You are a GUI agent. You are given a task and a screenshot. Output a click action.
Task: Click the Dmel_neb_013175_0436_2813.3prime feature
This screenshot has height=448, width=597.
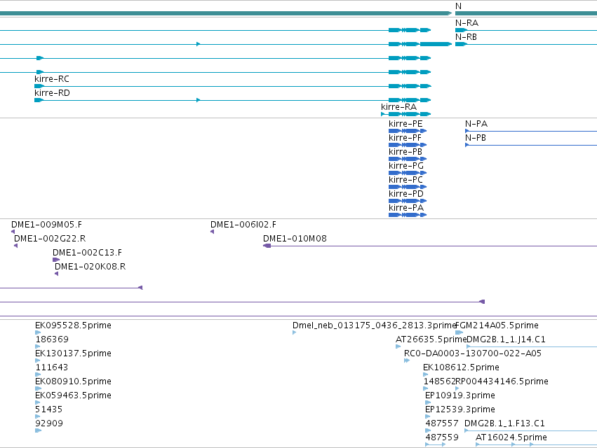(374, 325)
